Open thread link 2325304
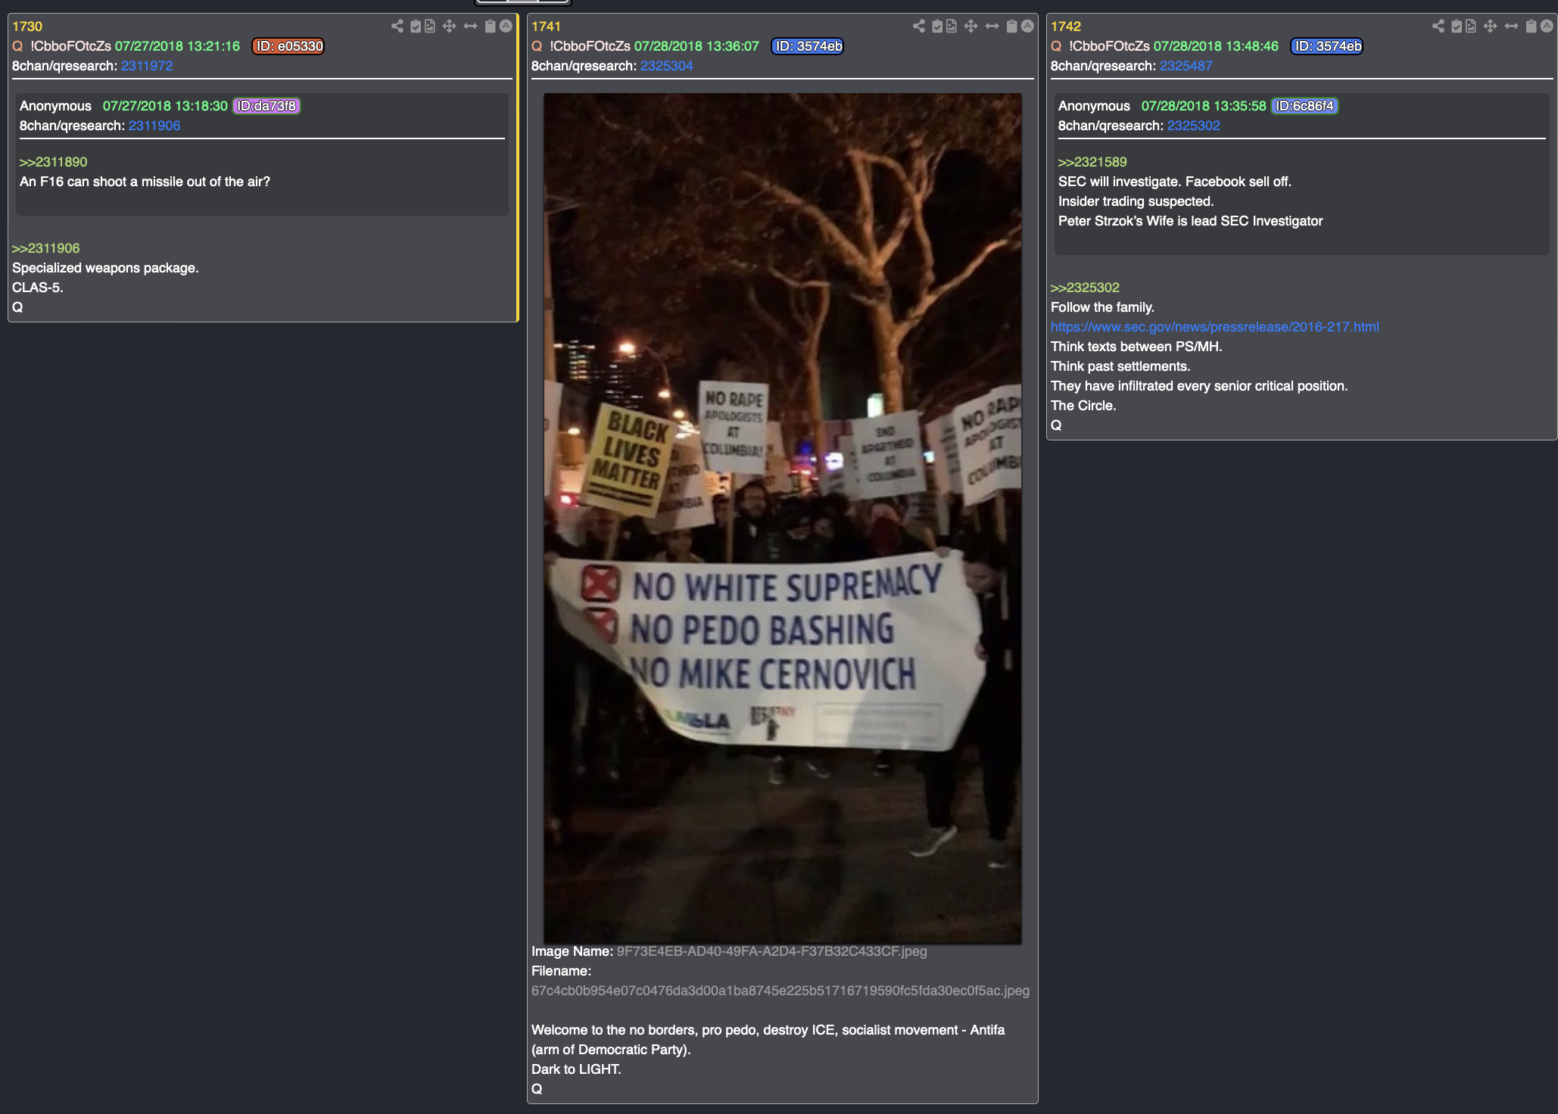 pyautogui.click(x=666, y=66)
